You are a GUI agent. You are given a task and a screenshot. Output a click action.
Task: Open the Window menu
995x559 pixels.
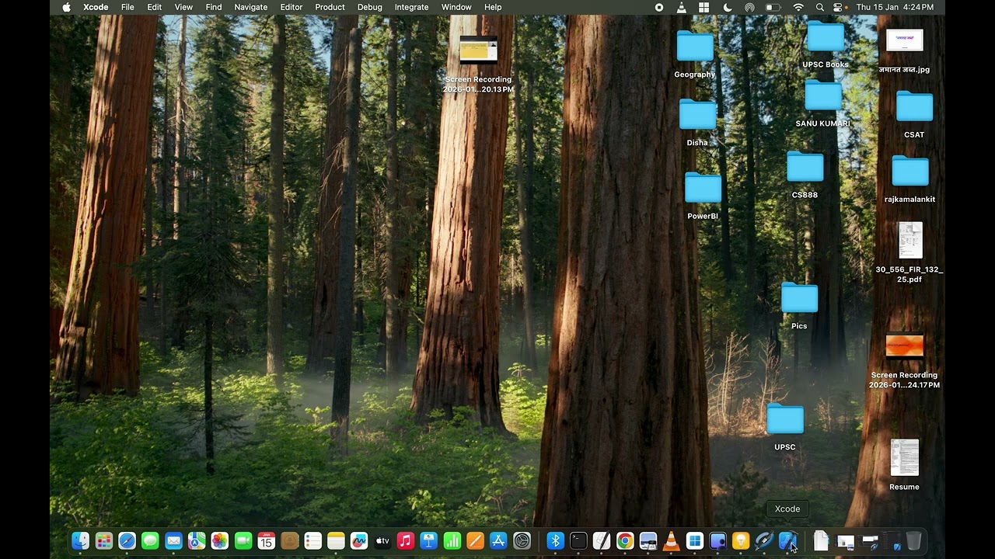[456, 7]
